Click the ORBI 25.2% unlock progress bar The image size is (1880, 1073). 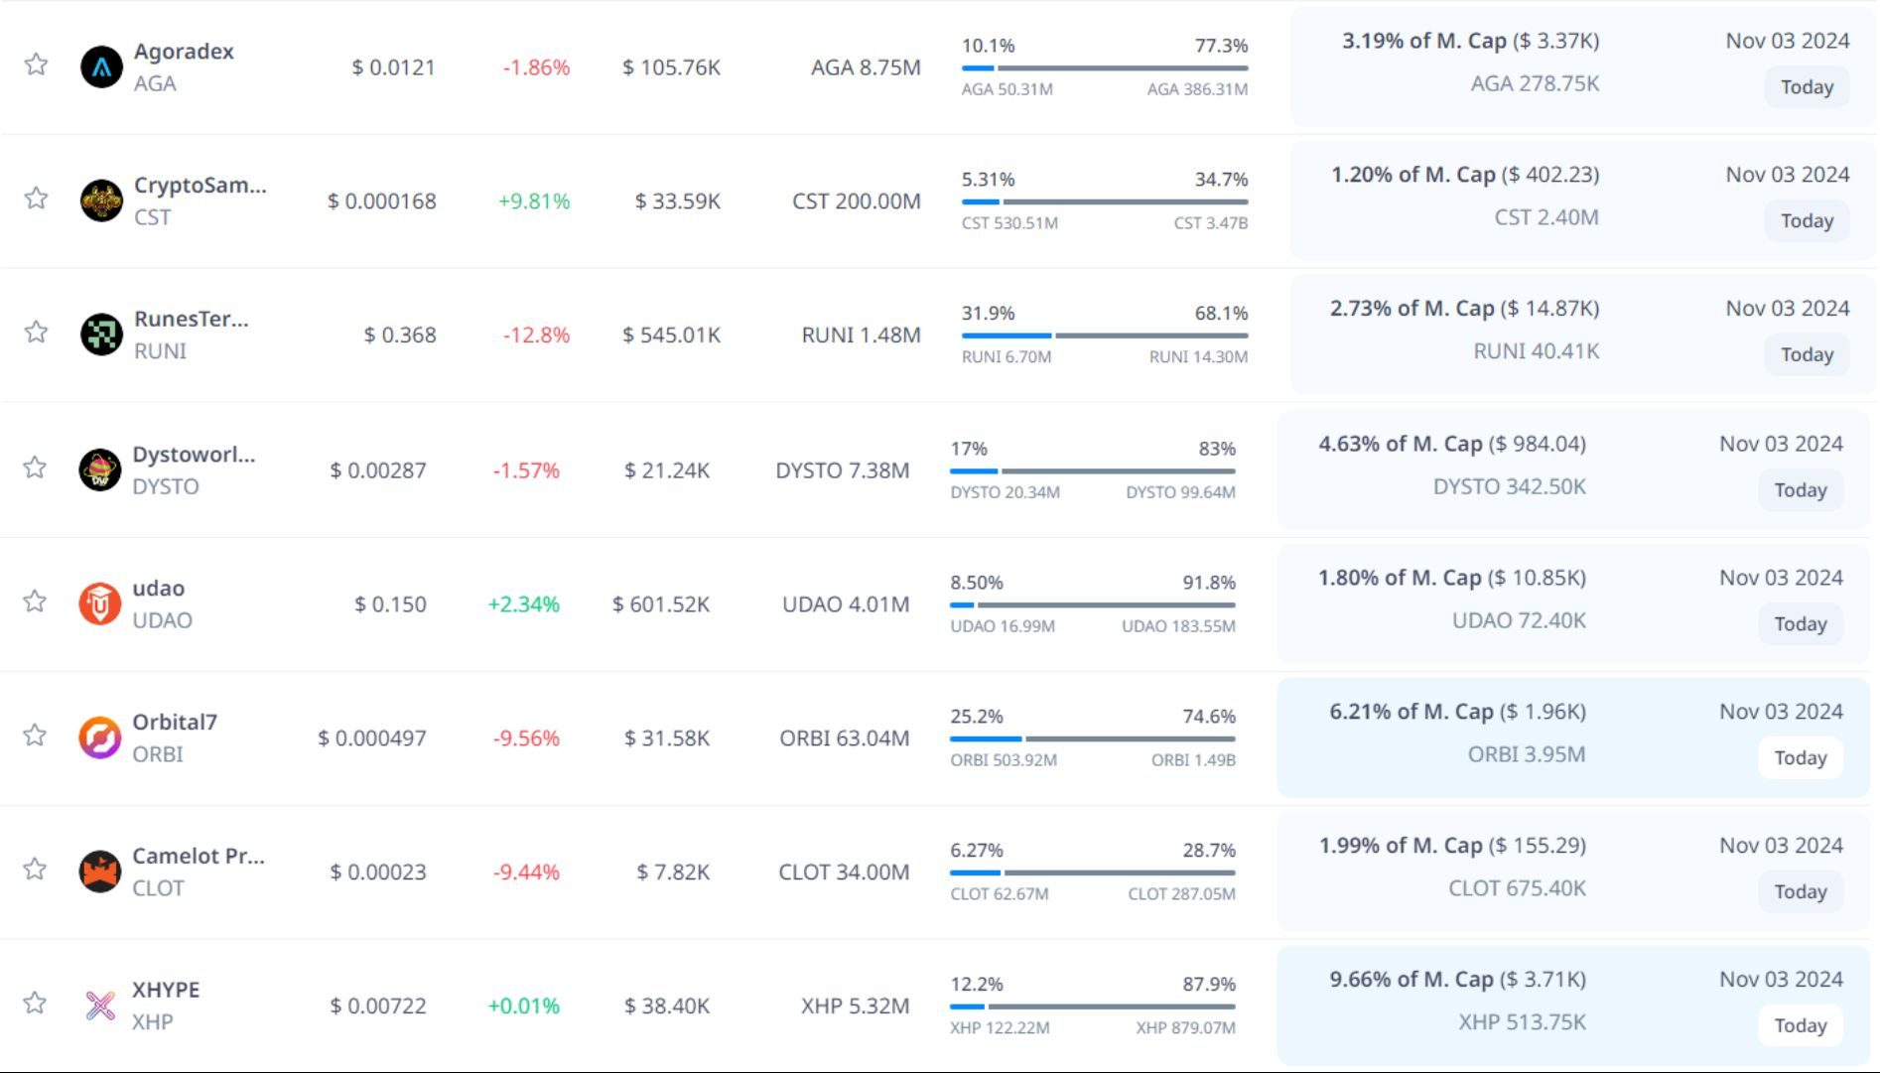[1092, 738]
